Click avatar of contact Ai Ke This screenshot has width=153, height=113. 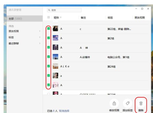coord(55,66)
